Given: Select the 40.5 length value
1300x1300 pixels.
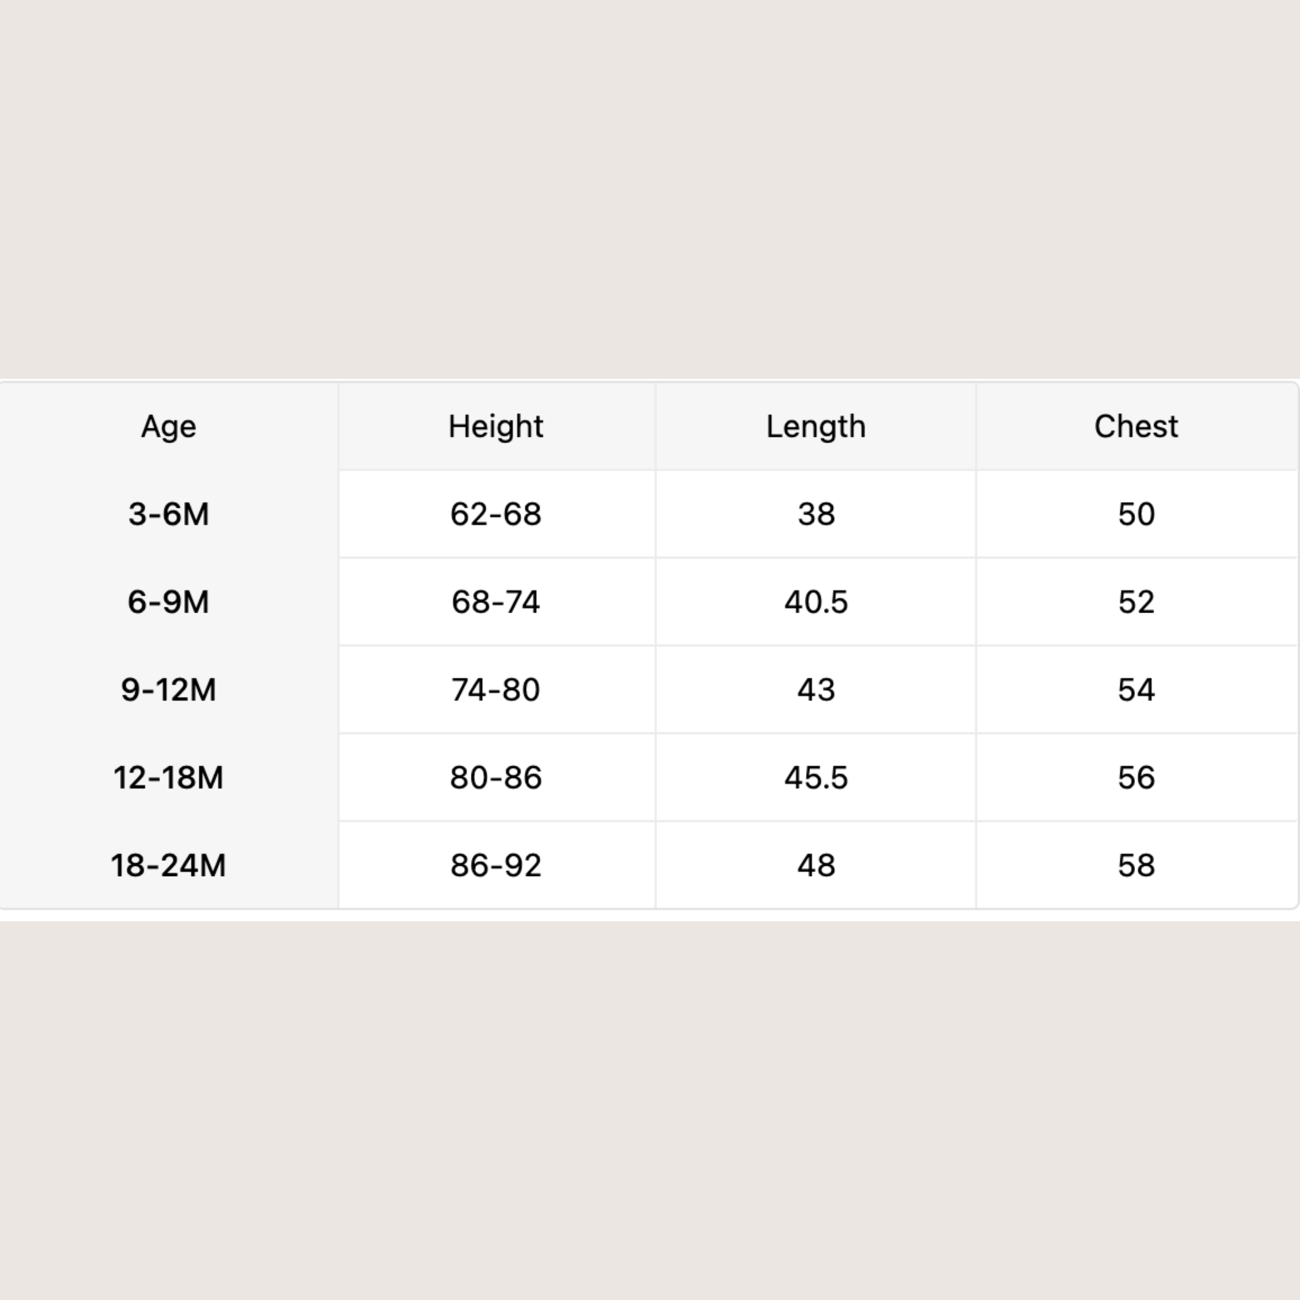Looking at the screenshot, I should point(816,602).
